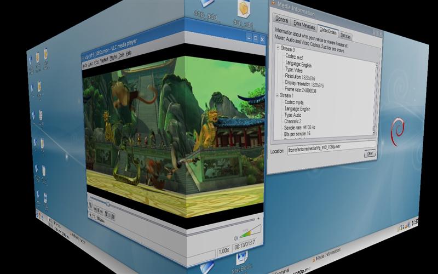Viewport: 438px width, 274px height.
Task: Select the 'Resolution: 1920x816' row
Action: tap(300, 77)
